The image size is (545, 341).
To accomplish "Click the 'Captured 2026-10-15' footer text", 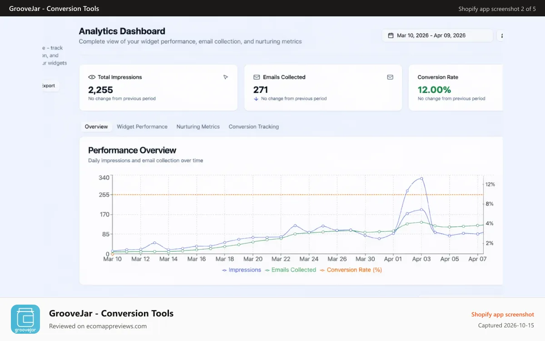I will point(506,326).
